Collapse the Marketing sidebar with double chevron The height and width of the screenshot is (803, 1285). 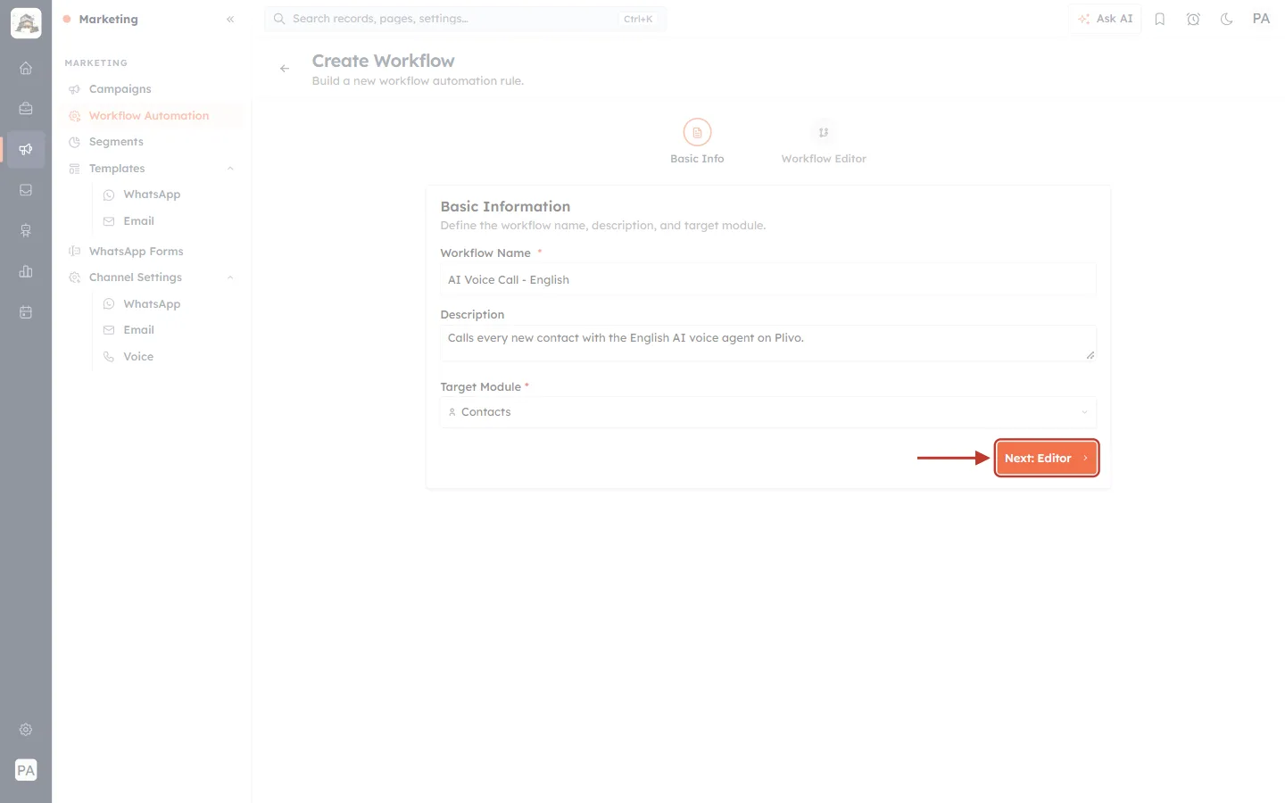pos(230,19)
